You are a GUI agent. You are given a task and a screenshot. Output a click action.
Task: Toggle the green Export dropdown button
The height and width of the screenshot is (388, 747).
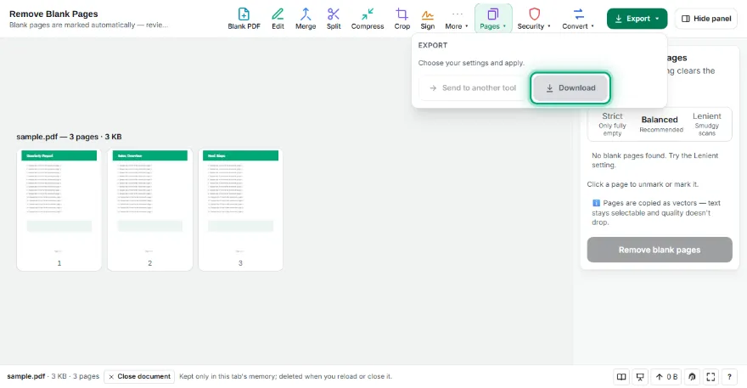tap(637, 19)
